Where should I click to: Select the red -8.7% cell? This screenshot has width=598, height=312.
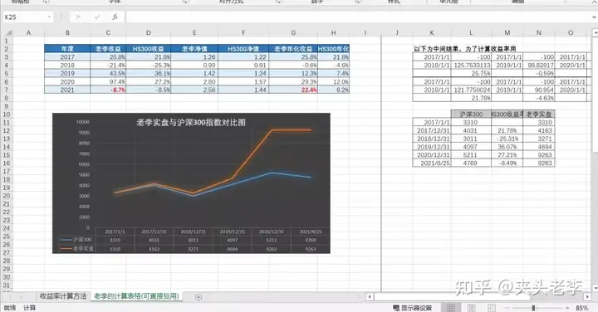click(x=108, y=90)
